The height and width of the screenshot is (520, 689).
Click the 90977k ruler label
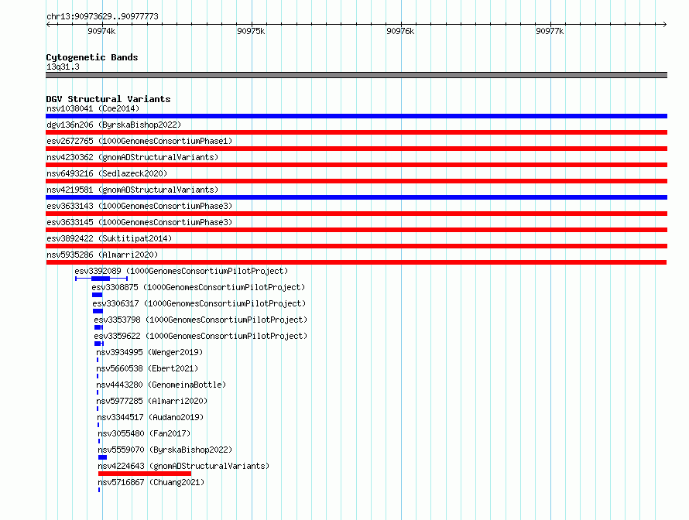pos(550,31)
